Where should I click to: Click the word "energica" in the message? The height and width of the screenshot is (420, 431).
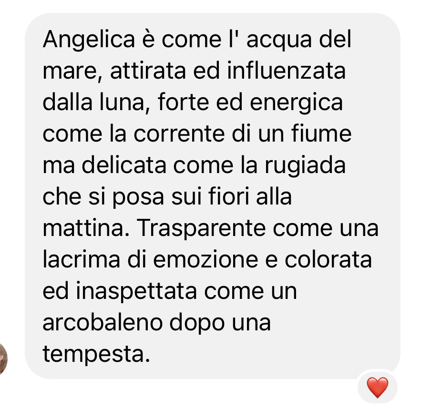(x=296, y=103)
